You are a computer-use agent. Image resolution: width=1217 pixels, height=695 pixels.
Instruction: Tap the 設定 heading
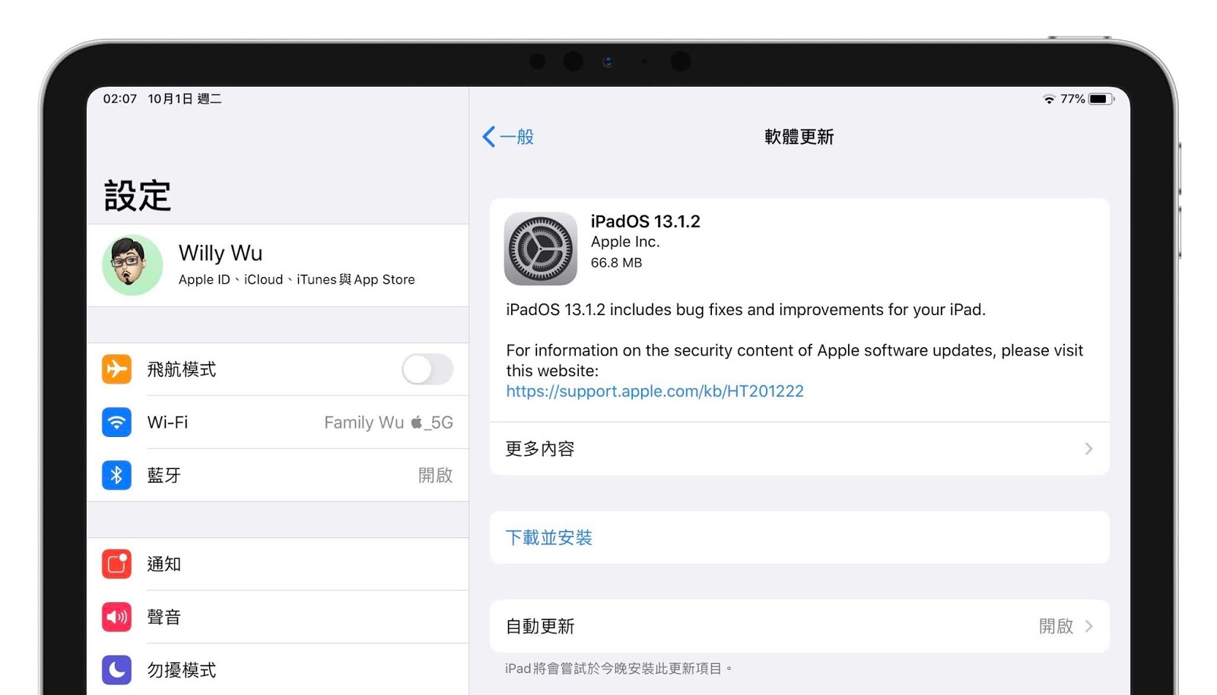tap(137, 196)
